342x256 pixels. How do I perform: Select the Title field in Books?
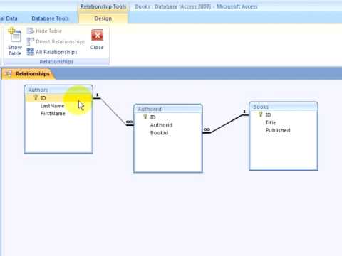[x=271, y=123]
